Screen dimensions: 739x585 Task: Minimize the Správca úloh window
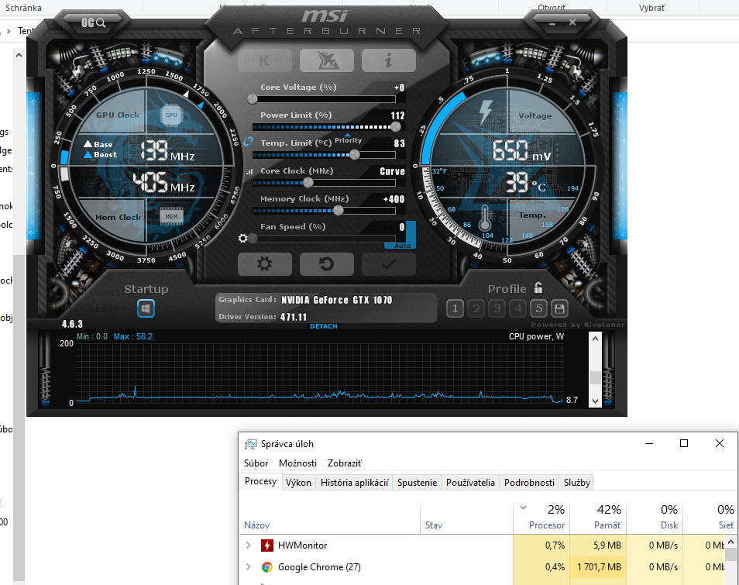pos(649,443)
